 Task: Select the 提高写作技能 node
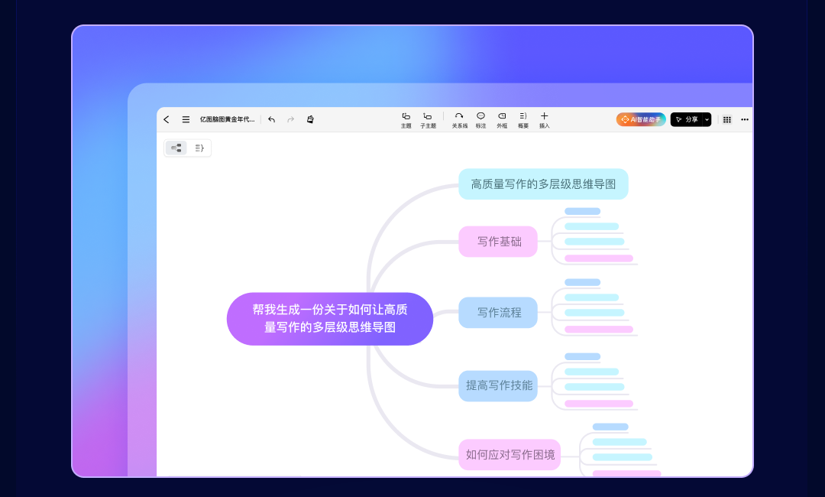point(498,385)
